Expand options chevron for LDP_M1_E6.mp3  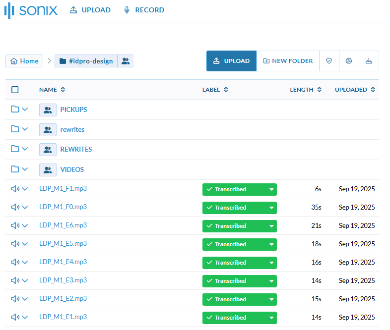pyautogui.click(x=25, y=226)
